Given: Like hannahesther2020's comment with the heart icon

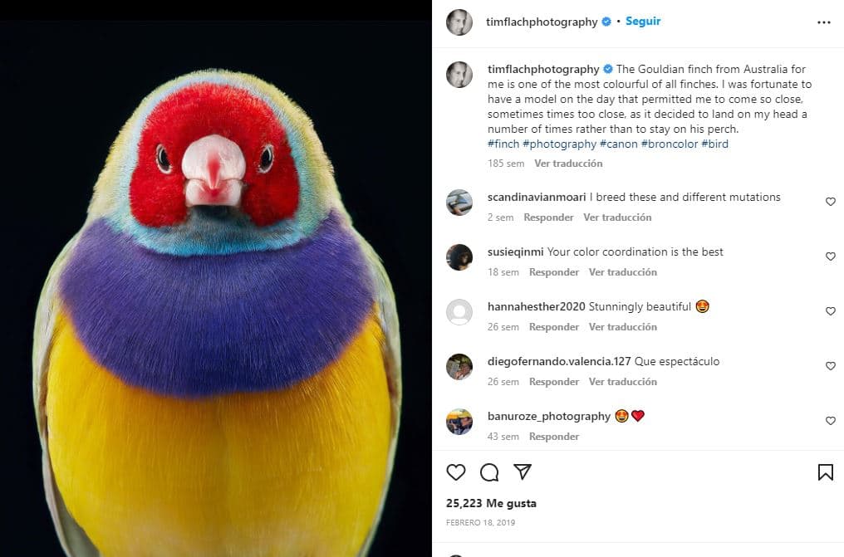Looking at the screenshot, I should tap(831, 310).
